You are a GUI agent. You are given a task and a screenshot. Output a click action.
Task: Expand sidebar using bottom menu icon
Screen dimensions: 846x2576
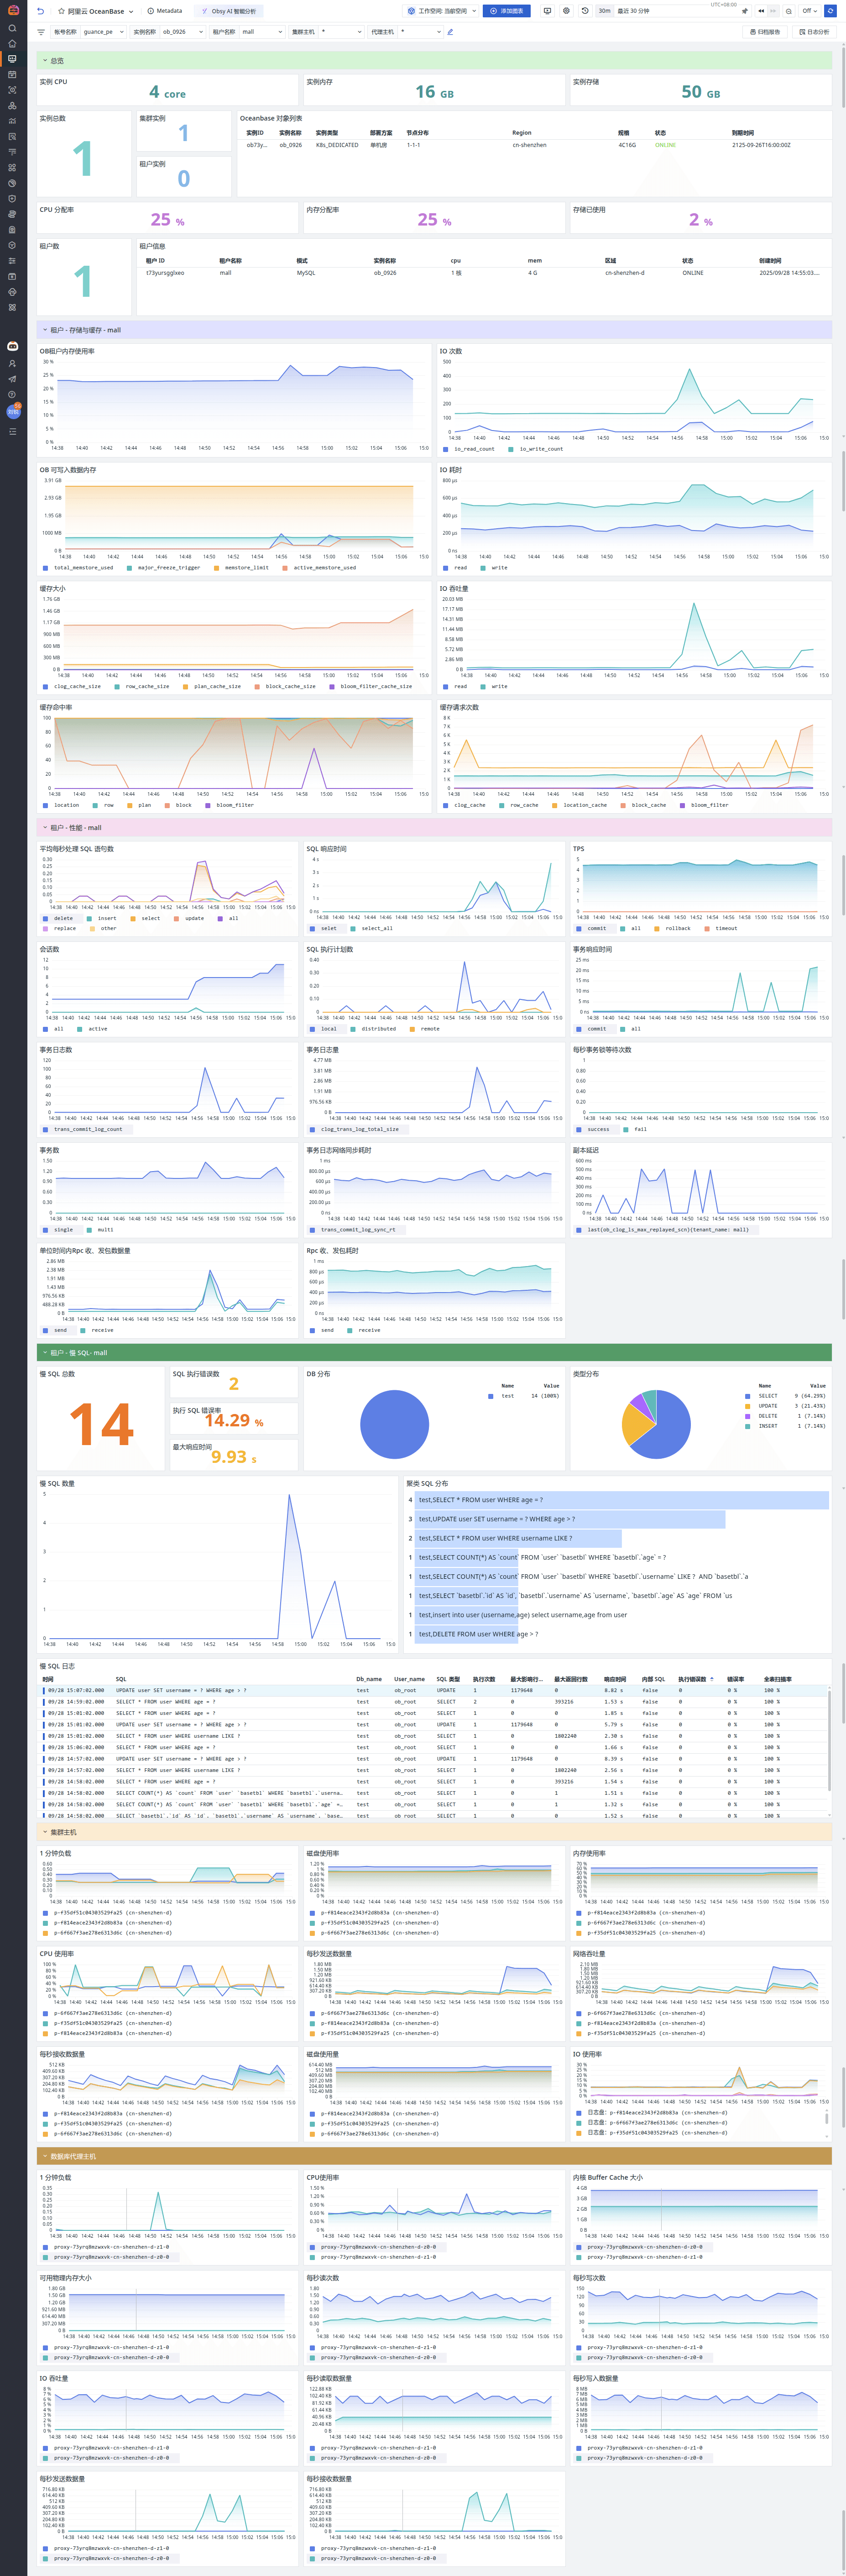click(12, 431)
